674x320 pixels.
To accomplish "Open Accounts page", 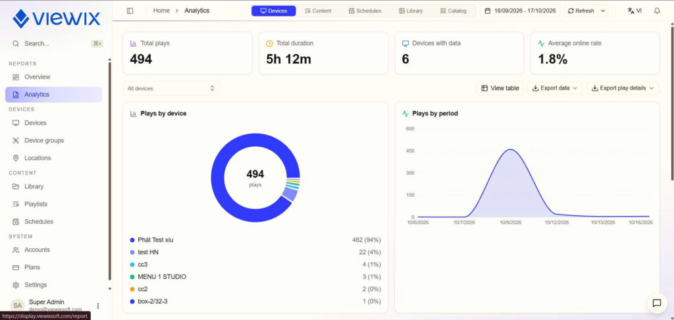I will click(54, 250).
